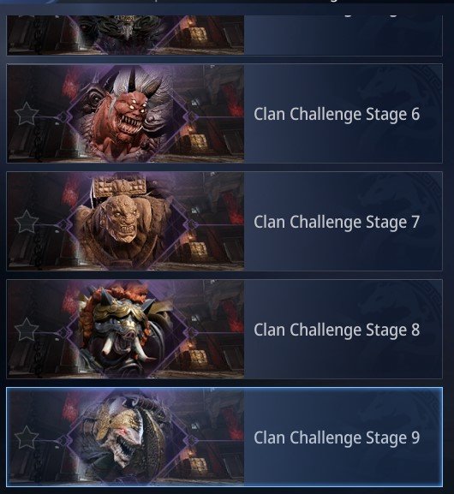Select the star icon on Stage 7
This screenshot has height=494, width=454.
pos(27,222)
